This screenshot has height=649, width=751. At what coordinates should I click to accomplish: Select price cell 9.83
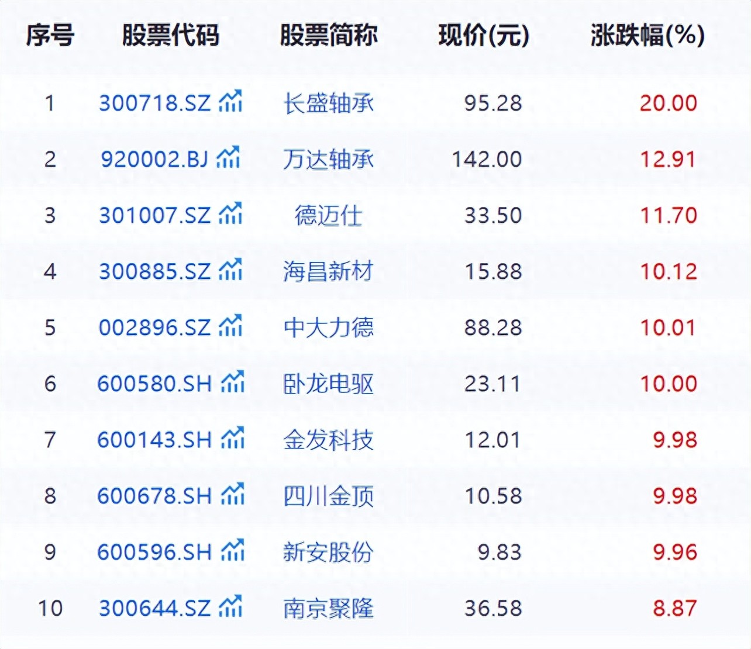coord(499,553)
